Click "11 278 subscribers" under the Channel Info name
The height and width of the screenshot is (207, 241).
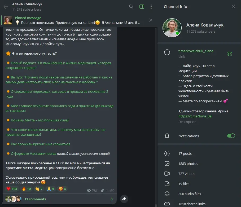201,31
